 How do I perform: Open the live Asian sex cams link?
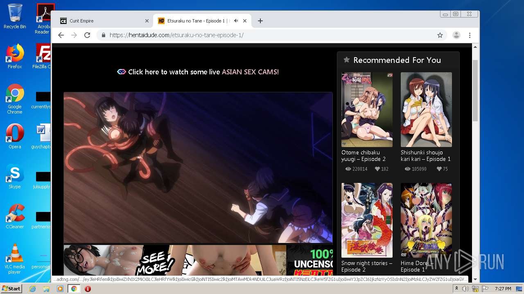coord(198,72)
